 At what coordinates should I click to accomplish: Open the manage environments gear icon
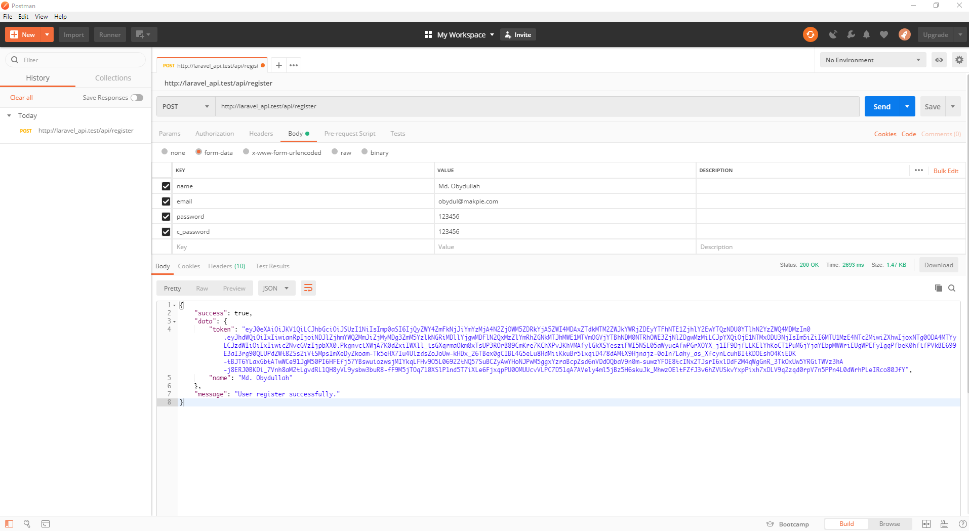point(959,60)
